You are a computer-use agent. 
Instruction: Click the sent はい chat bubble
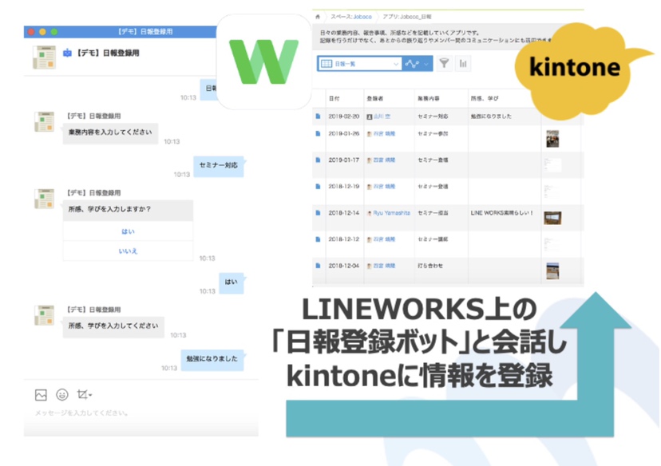231,282
